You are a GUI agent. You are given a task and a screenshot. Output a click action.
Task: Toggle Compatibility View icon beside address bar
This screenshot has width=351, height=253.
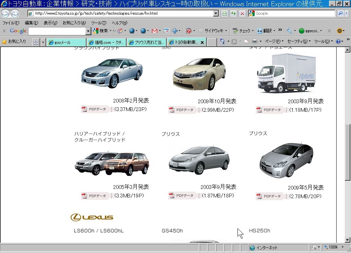point(225,13)
